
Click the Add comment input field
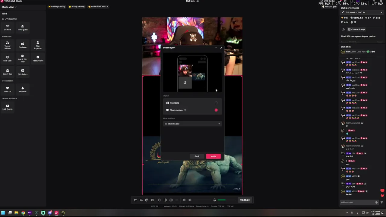(357, 202)
